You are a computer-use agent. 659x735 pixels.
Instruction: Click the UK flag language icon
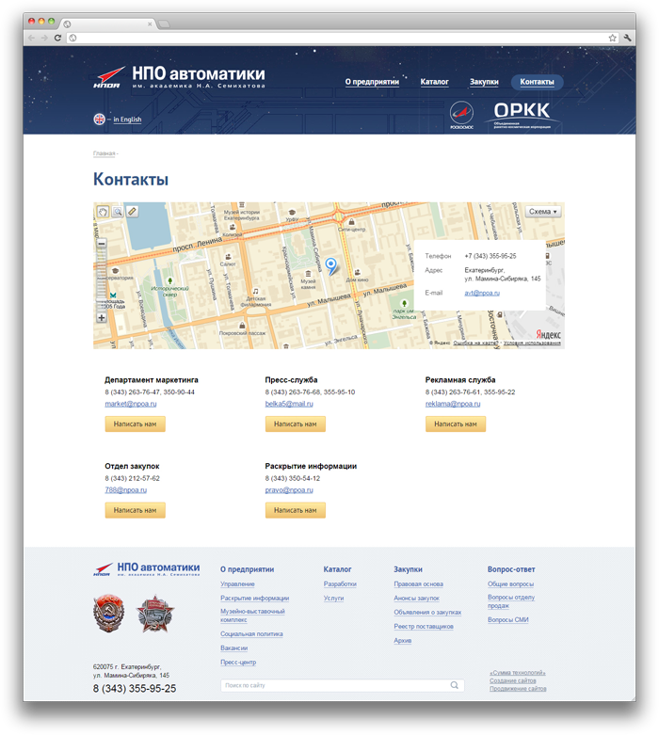[x=99, y=120]
